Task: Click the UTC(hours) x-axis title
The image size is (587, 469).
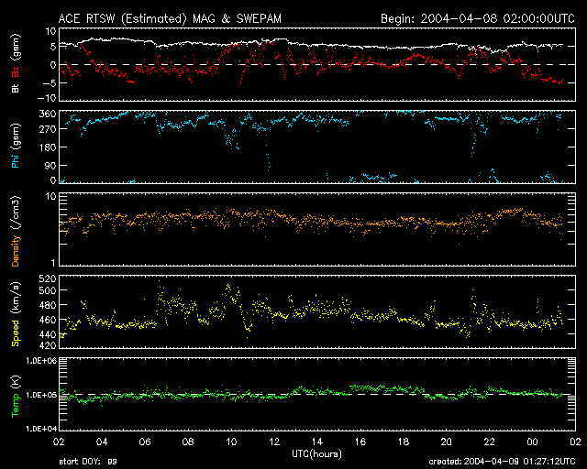Action: coord(316,454)
